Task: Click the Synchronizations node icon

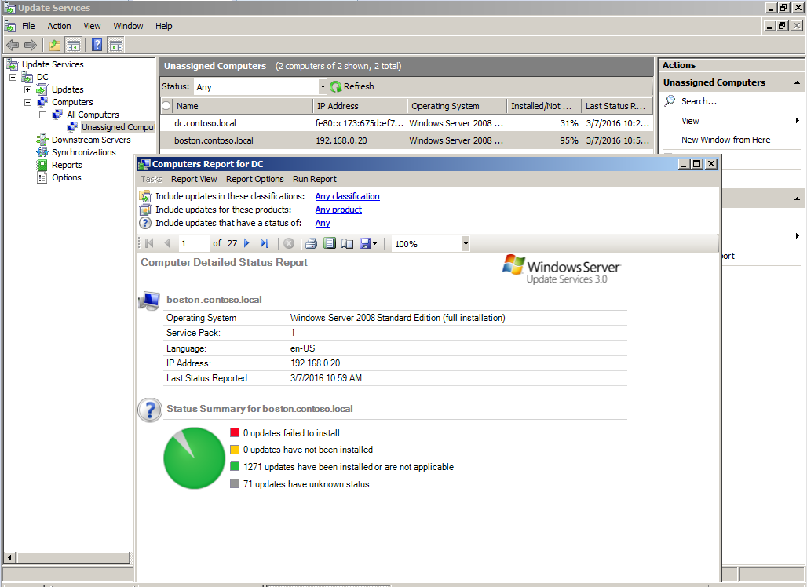Action: coord(42,151)
